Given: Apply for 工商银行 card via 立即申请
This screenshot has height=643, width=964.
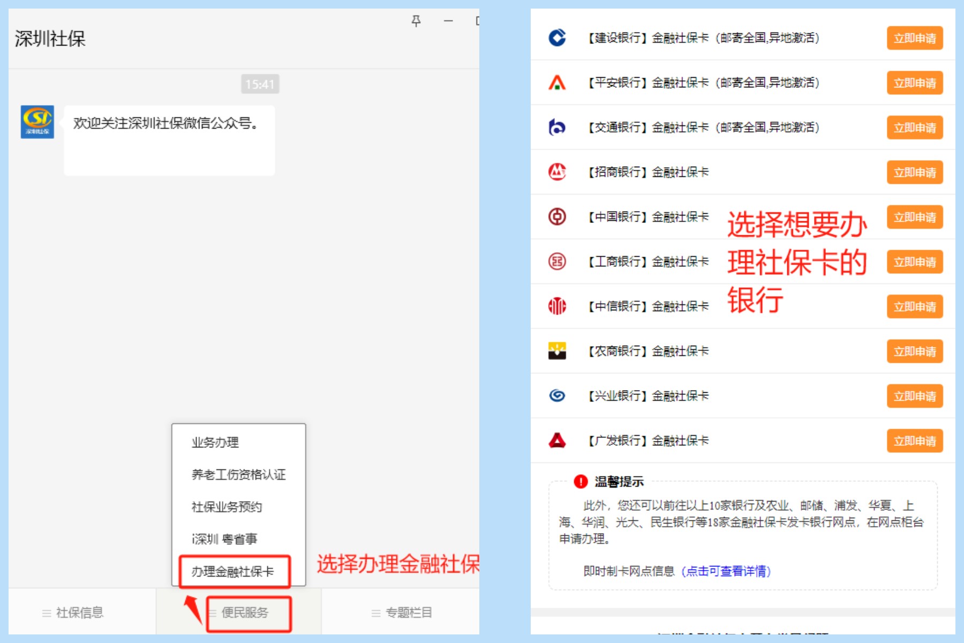Looking at the screenshot, I should [915, 262].
